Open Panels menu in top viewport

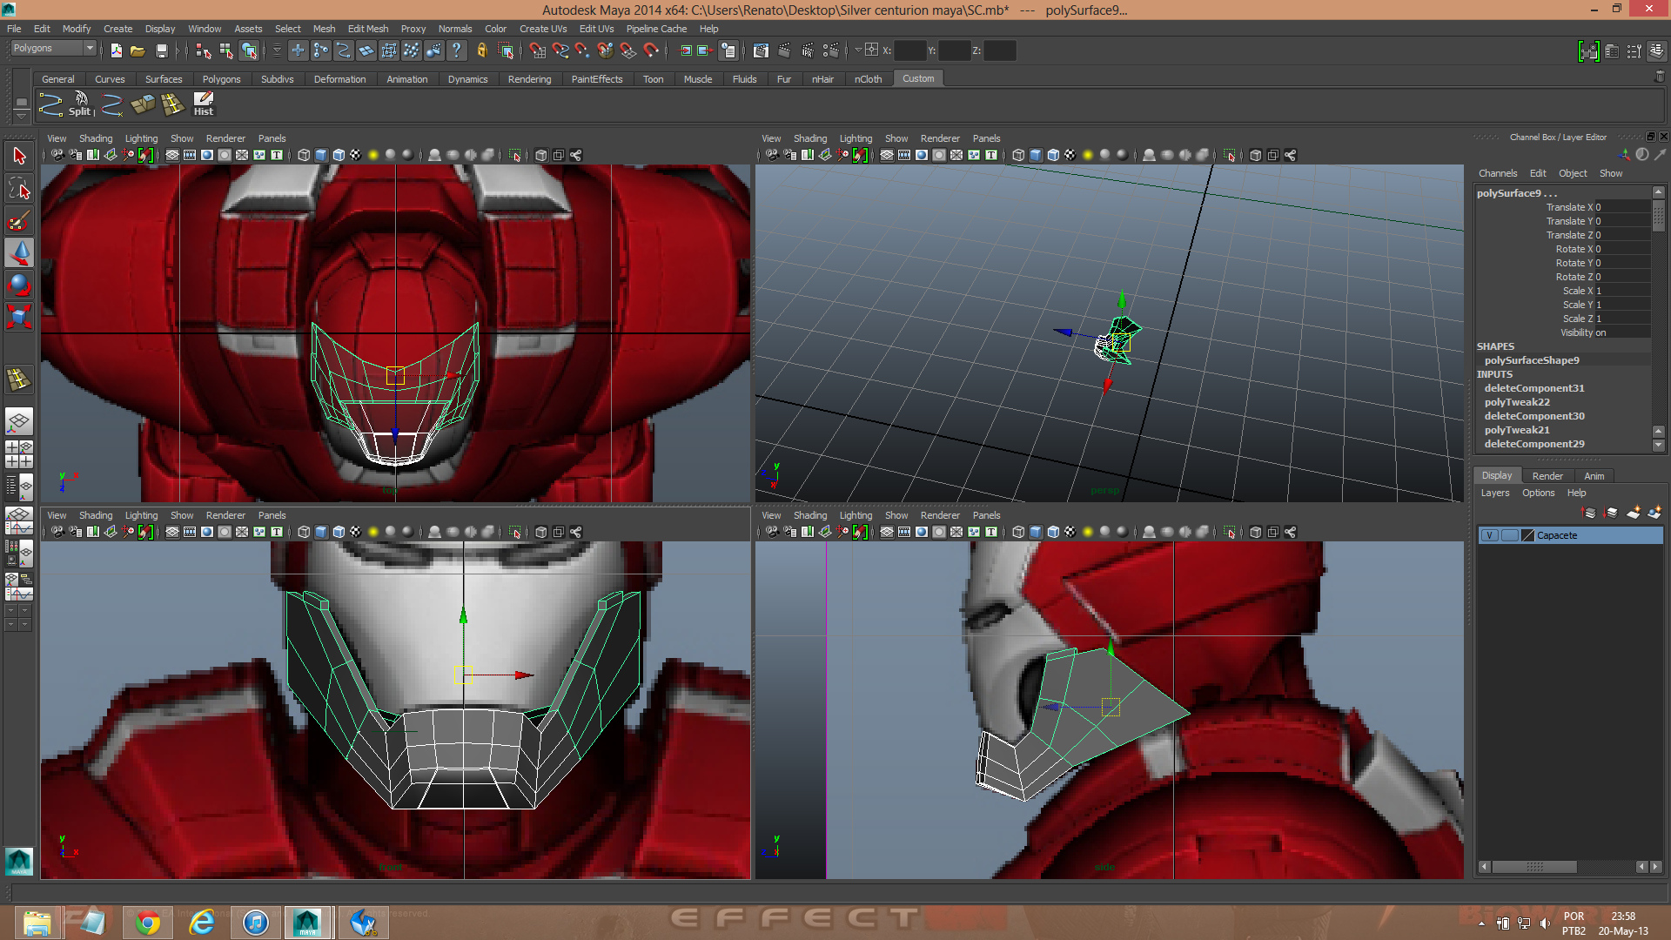click(x=272, y=138)
